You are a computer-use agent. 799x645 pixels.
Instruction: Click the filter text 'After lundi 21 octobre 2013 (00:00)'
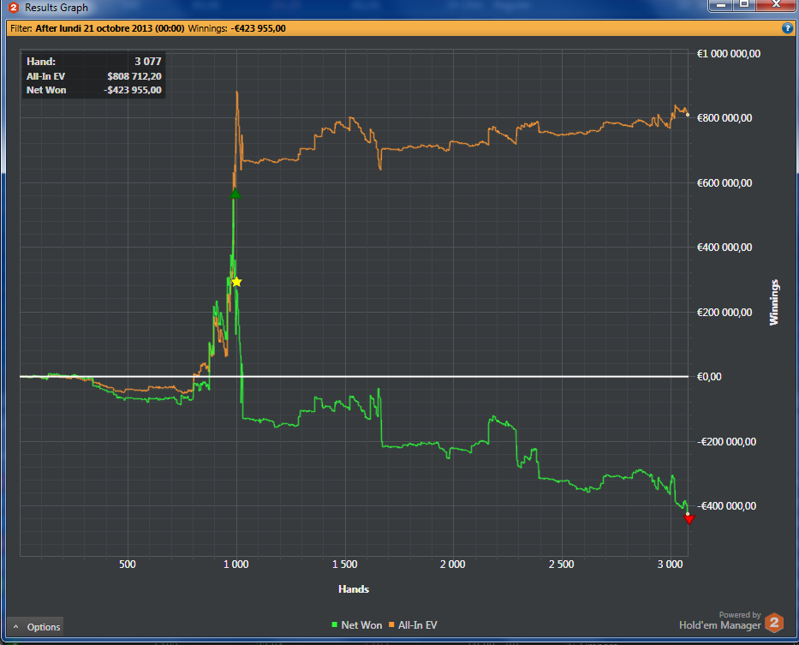[x=110, y=28]
